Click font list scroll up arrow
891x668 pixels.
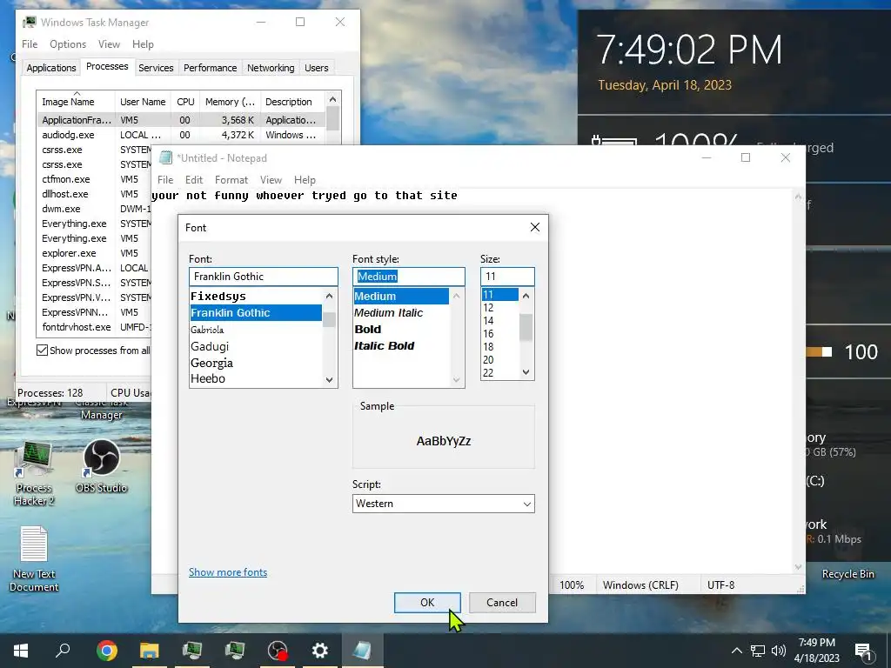click(x=330, y=296)
